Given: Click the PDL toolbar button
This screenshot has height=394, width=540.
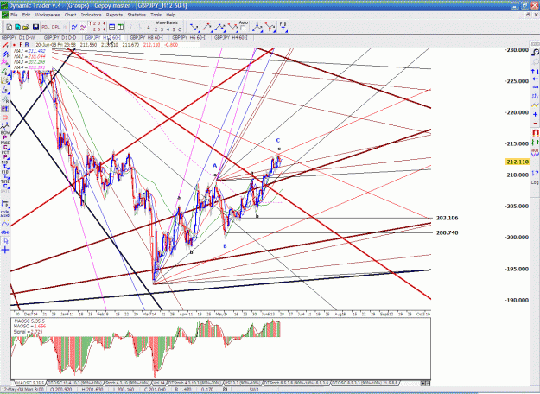Looking at the screenshot, I should tap(46, 27).
